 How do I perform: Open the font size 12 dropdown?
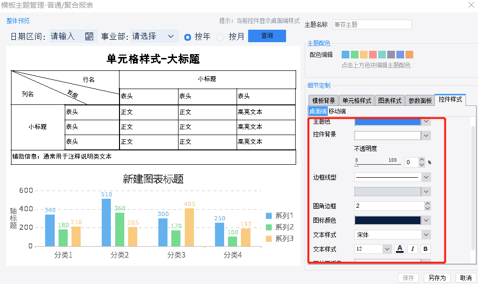coord(387,249)
